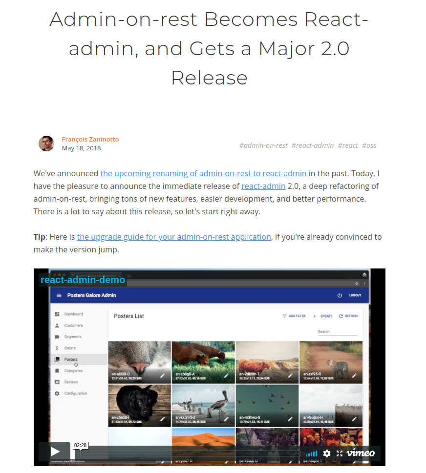Select Customers in demo sidebar
Viewport: 426px width, 473px height.
(73, 326)
